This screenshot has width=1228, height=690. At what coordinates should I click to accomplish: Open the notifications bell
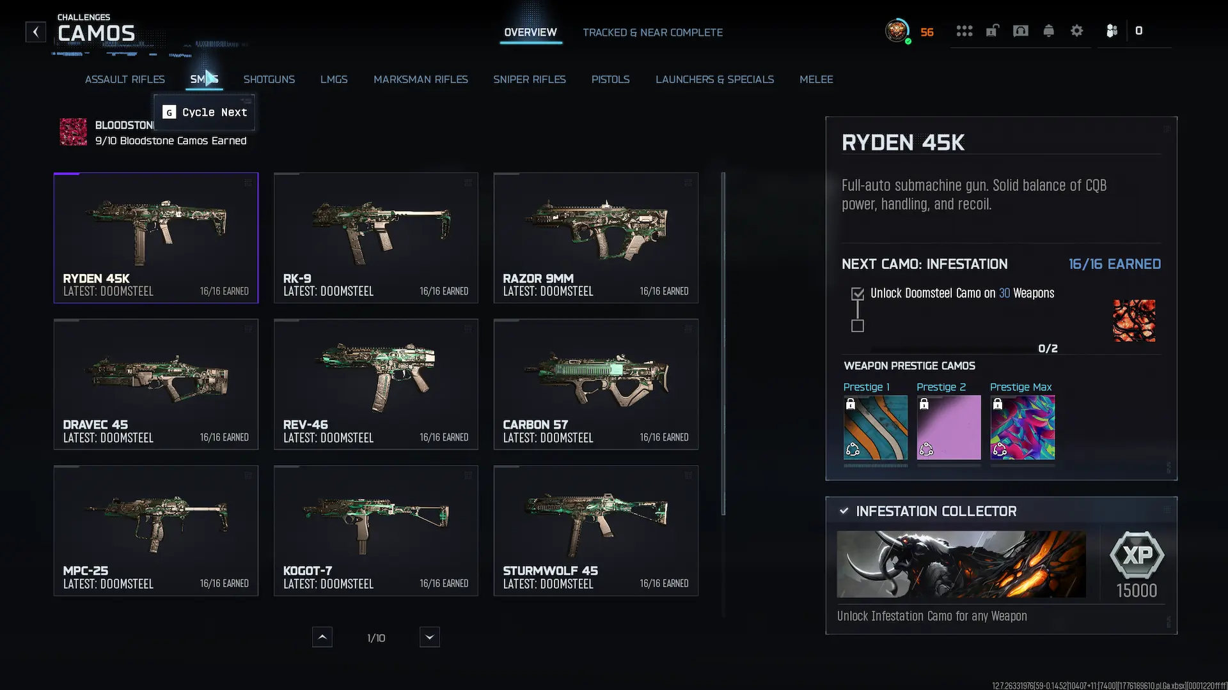tap(1048, 31)
